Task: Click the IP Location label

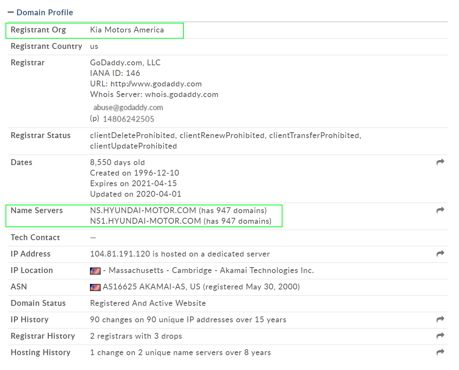Action: (32, 270)
